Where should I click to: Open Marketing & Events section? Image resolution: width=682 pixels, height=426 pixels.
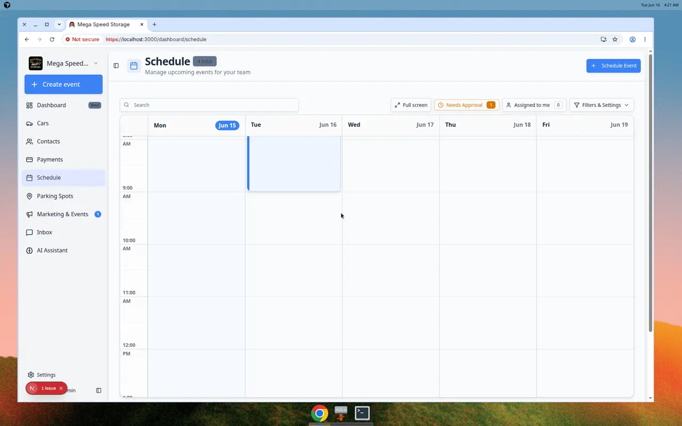click(x=63, y=214)
